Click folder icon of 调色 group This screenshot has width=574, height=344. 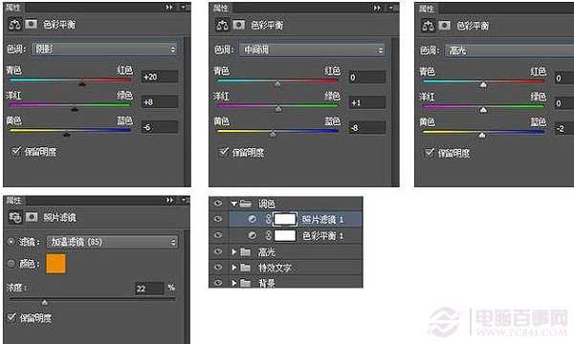pyautogui.click(x=245, y=204)
